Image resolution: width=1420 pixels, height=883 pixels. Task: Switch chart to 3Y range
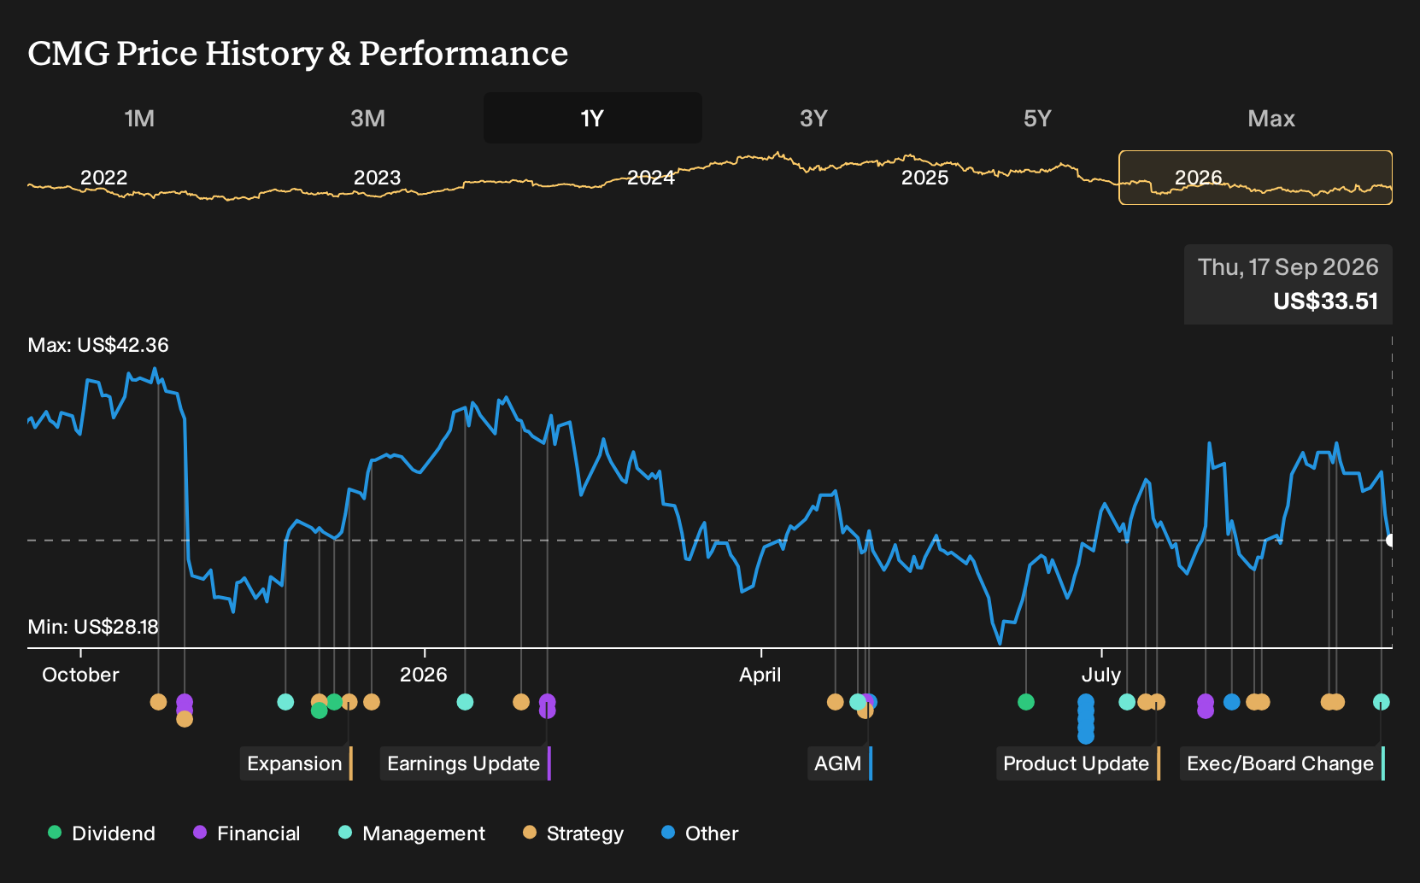(813, 118)
